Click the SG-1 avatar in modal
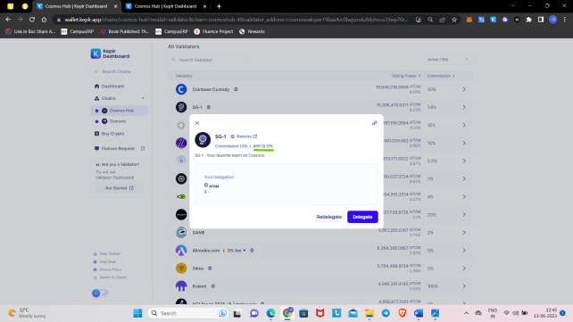 [203, 140]
